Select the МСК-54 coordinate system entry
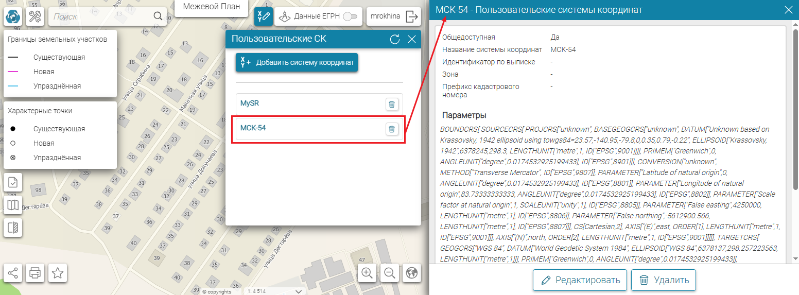This screenshot has width=799, height=295. tap(253, 128)
